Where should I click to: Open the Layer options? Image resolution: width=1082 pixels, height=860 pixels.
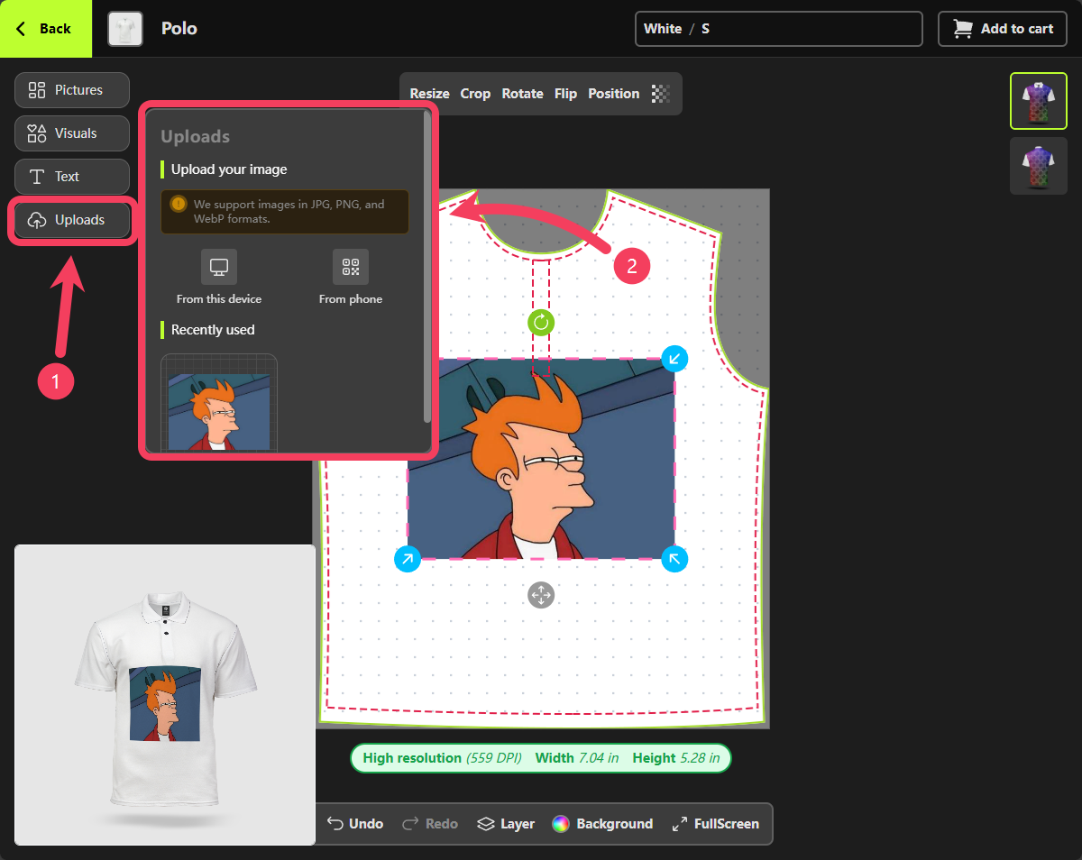(x=506, y=824)
